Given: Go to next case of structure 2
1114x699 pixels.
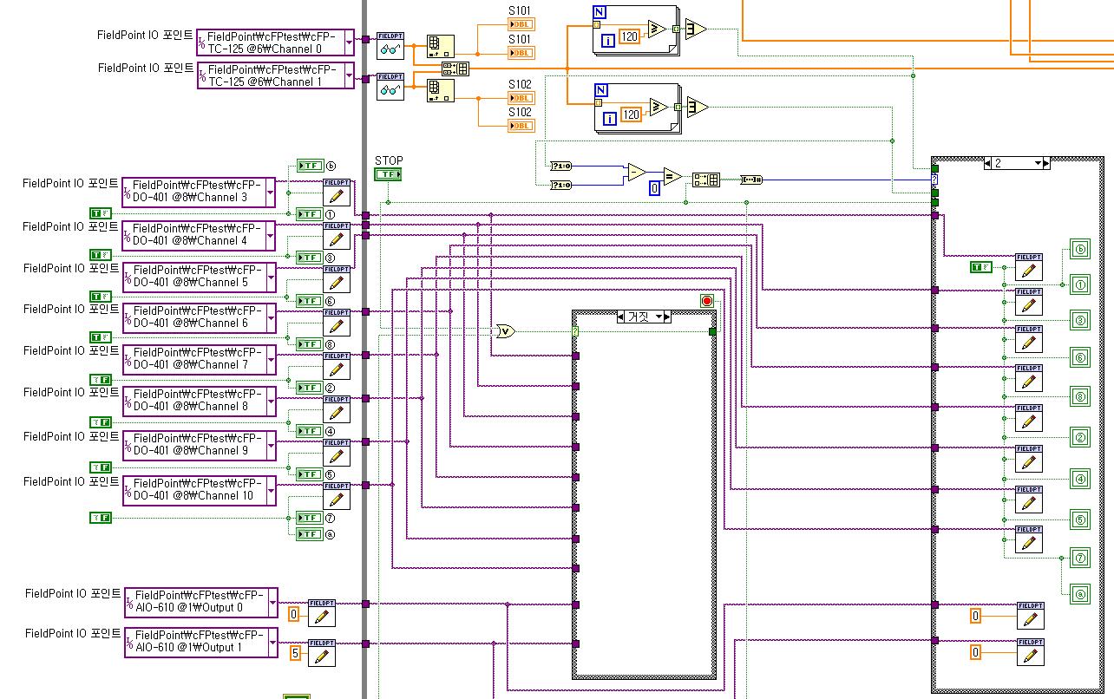Looking at the screenshot, I should click(x=1046, y=163).
